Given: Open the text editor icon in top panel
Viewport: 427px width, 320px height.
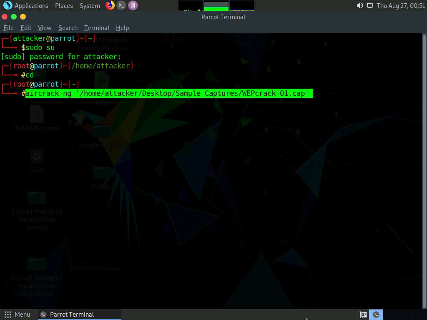Looking at the screenshot, I should click(132, 5).
